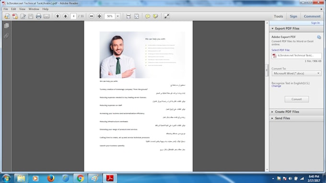This screenshot has width=326, height=183.
Task: Click the Change language link
Action: [276, 86]
